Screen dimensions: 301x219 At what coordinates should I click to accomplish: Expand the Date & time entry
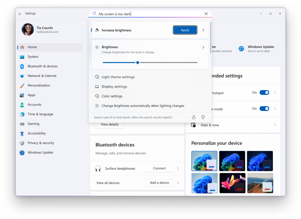coord(275,125)
